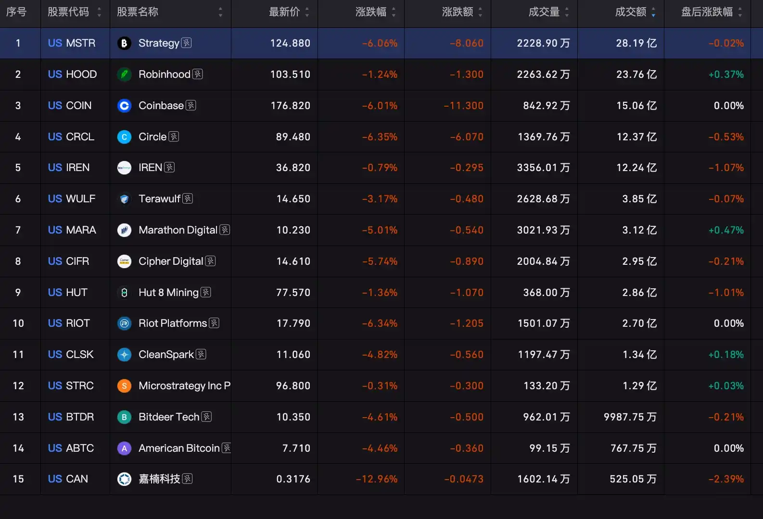Click the badge icon beside Bitdeer Tech

pos(206,417)
